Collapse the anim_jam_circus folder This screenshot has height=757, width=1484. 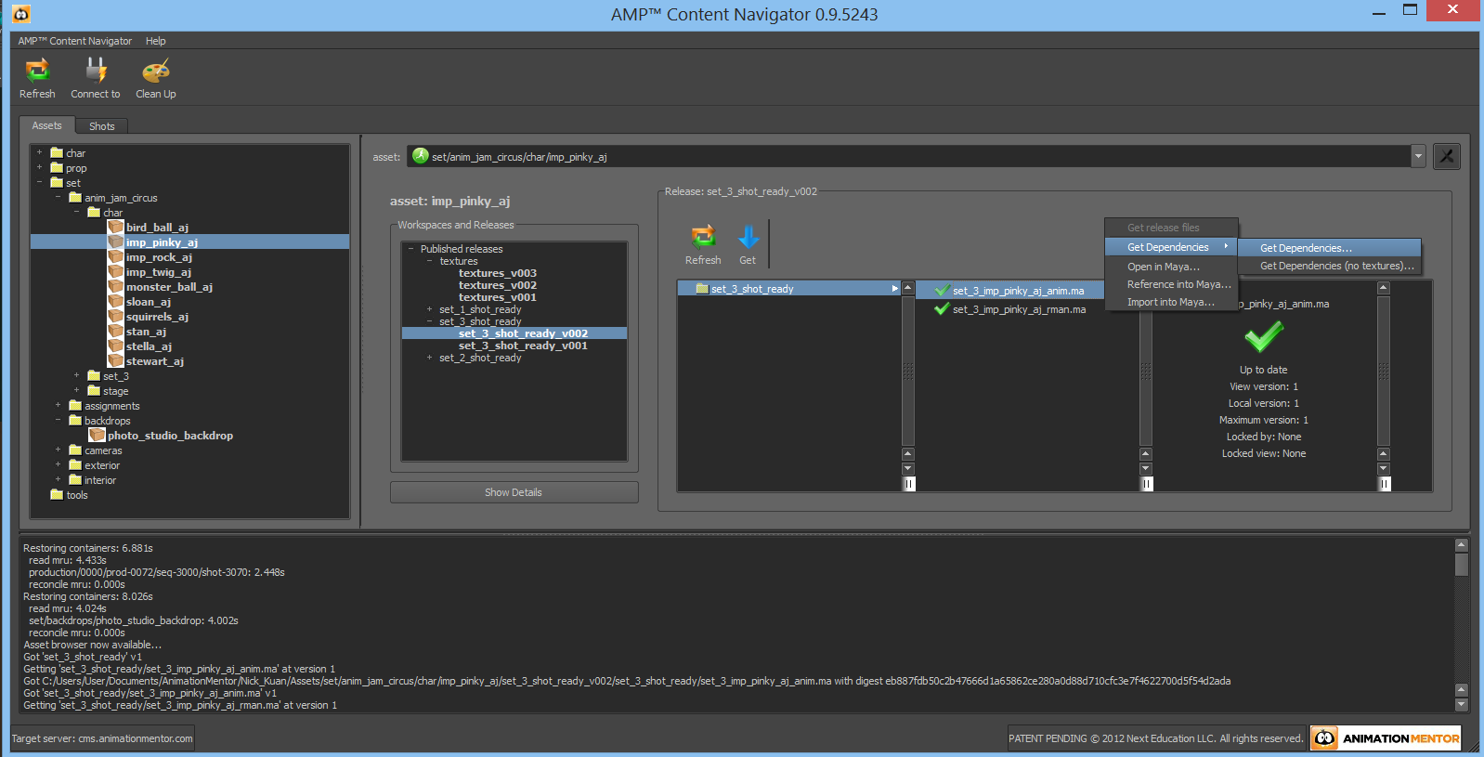point(58,197)
